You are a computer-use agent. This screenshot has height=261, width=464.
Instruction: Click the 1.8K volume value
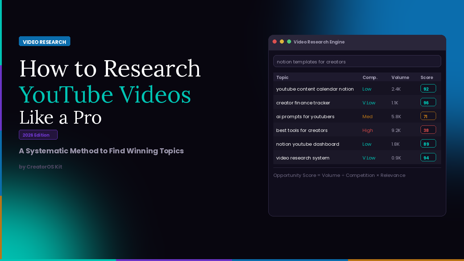pyautogui.click(x=395, y=144)
